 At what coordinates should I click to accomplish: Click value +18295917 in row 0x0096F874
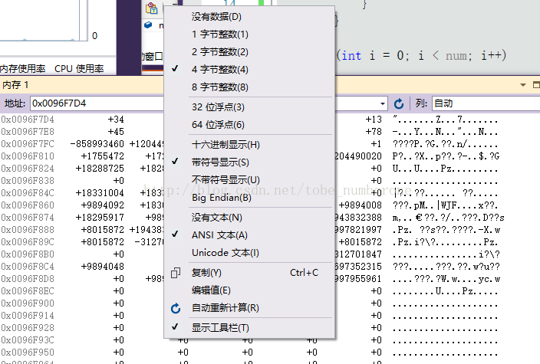pos(100,218)
